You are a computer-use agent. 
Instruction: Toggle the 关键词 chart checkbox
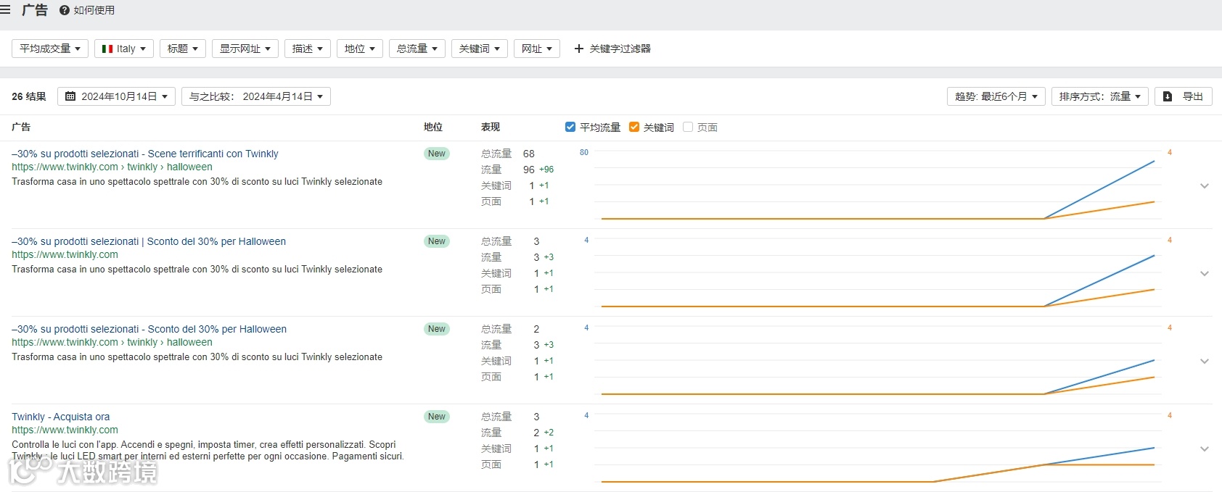pyautogui.click(x=634, y=127)
